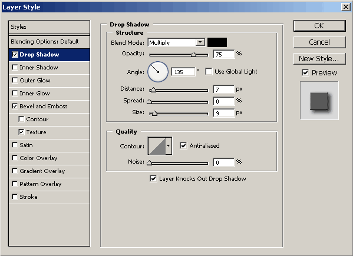Open the Blend Mode Multiply dropdown
Viewport: 353px width, 256px height.
[x=176, y=42]
